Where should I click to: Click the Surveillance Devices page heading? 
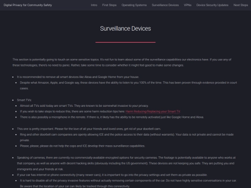click(125, 29)
